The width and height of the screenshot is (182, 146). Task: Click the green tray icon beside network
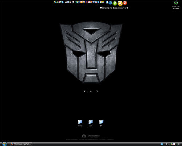click(x=171, y=144)
